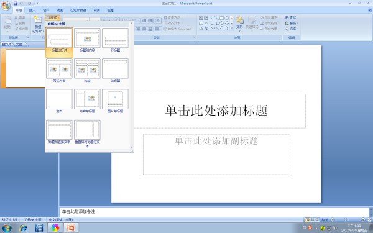This screenshot has height=233, width=373.
Task: Click the layout gallery scroll-down arrow
Action: click(x=132, y=147)
